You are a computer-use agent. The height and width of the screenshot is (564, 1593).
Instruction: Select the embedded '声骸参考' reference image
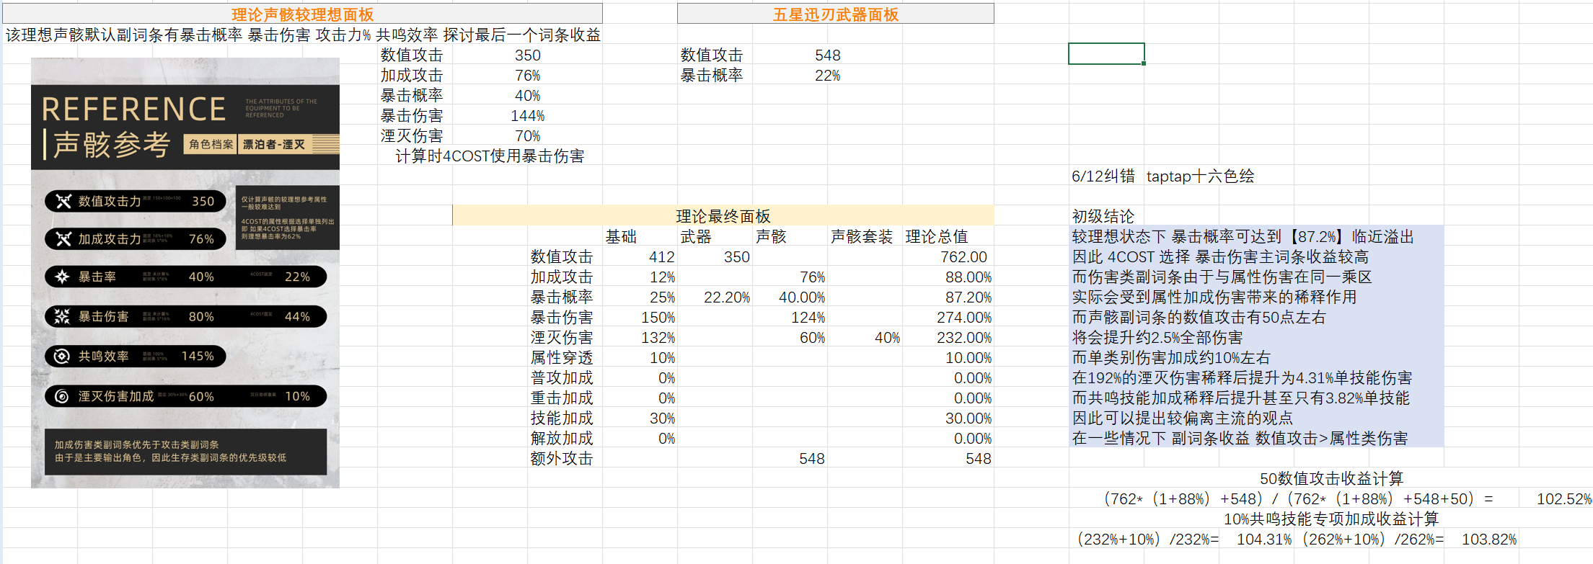pyautogui.click(x=185, y=273)
